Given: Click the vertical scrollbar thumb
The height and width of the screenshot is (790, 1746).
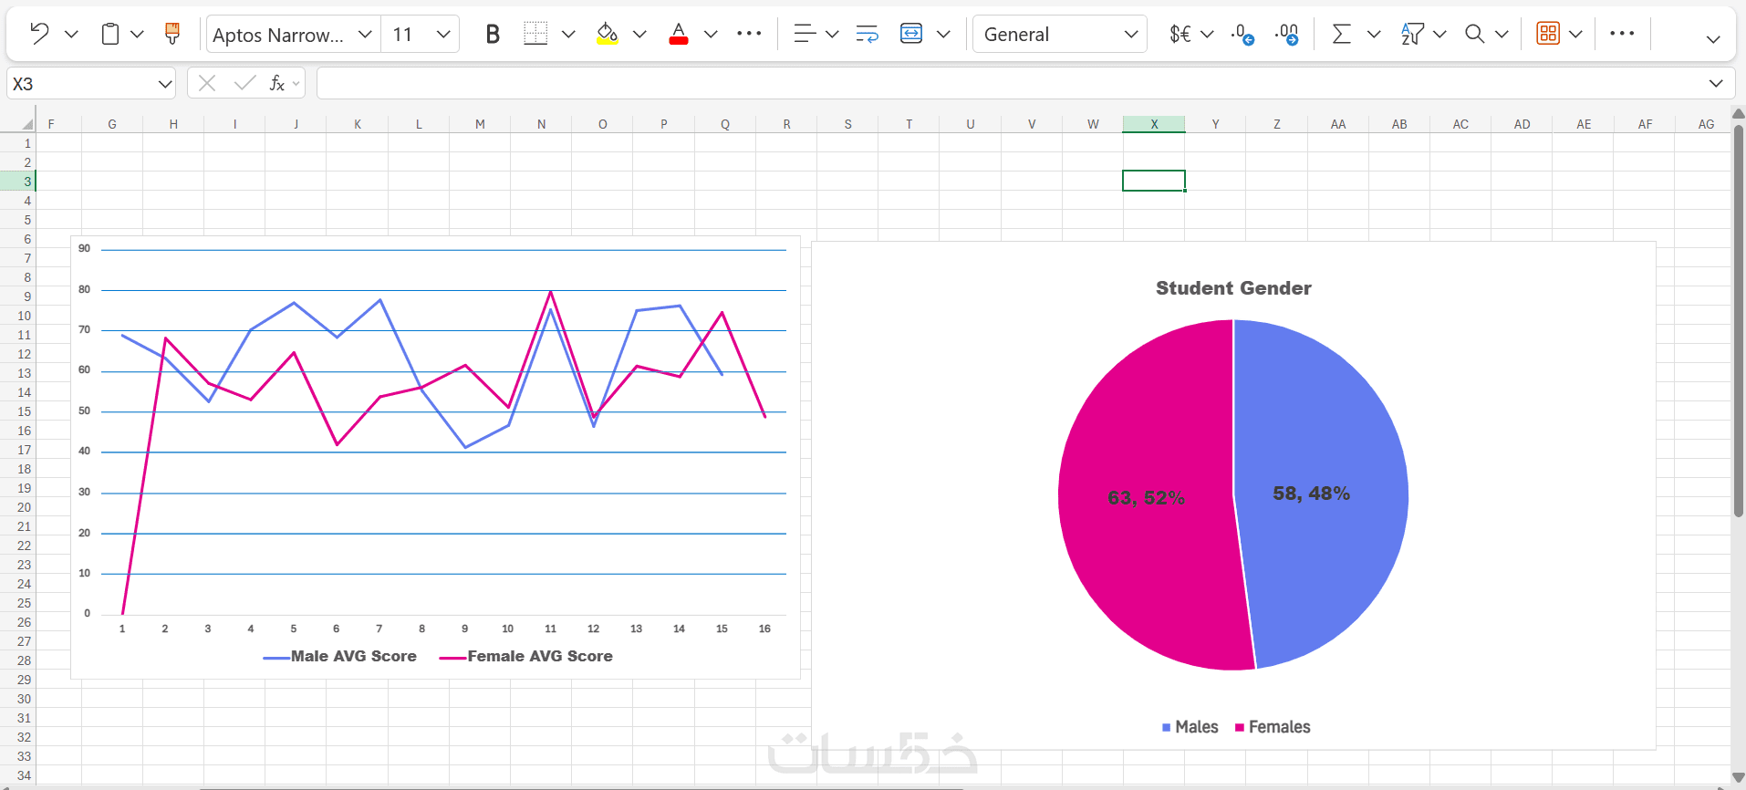Looking at the screenshot, I should pyautogui.click(x=1739, y=321).
